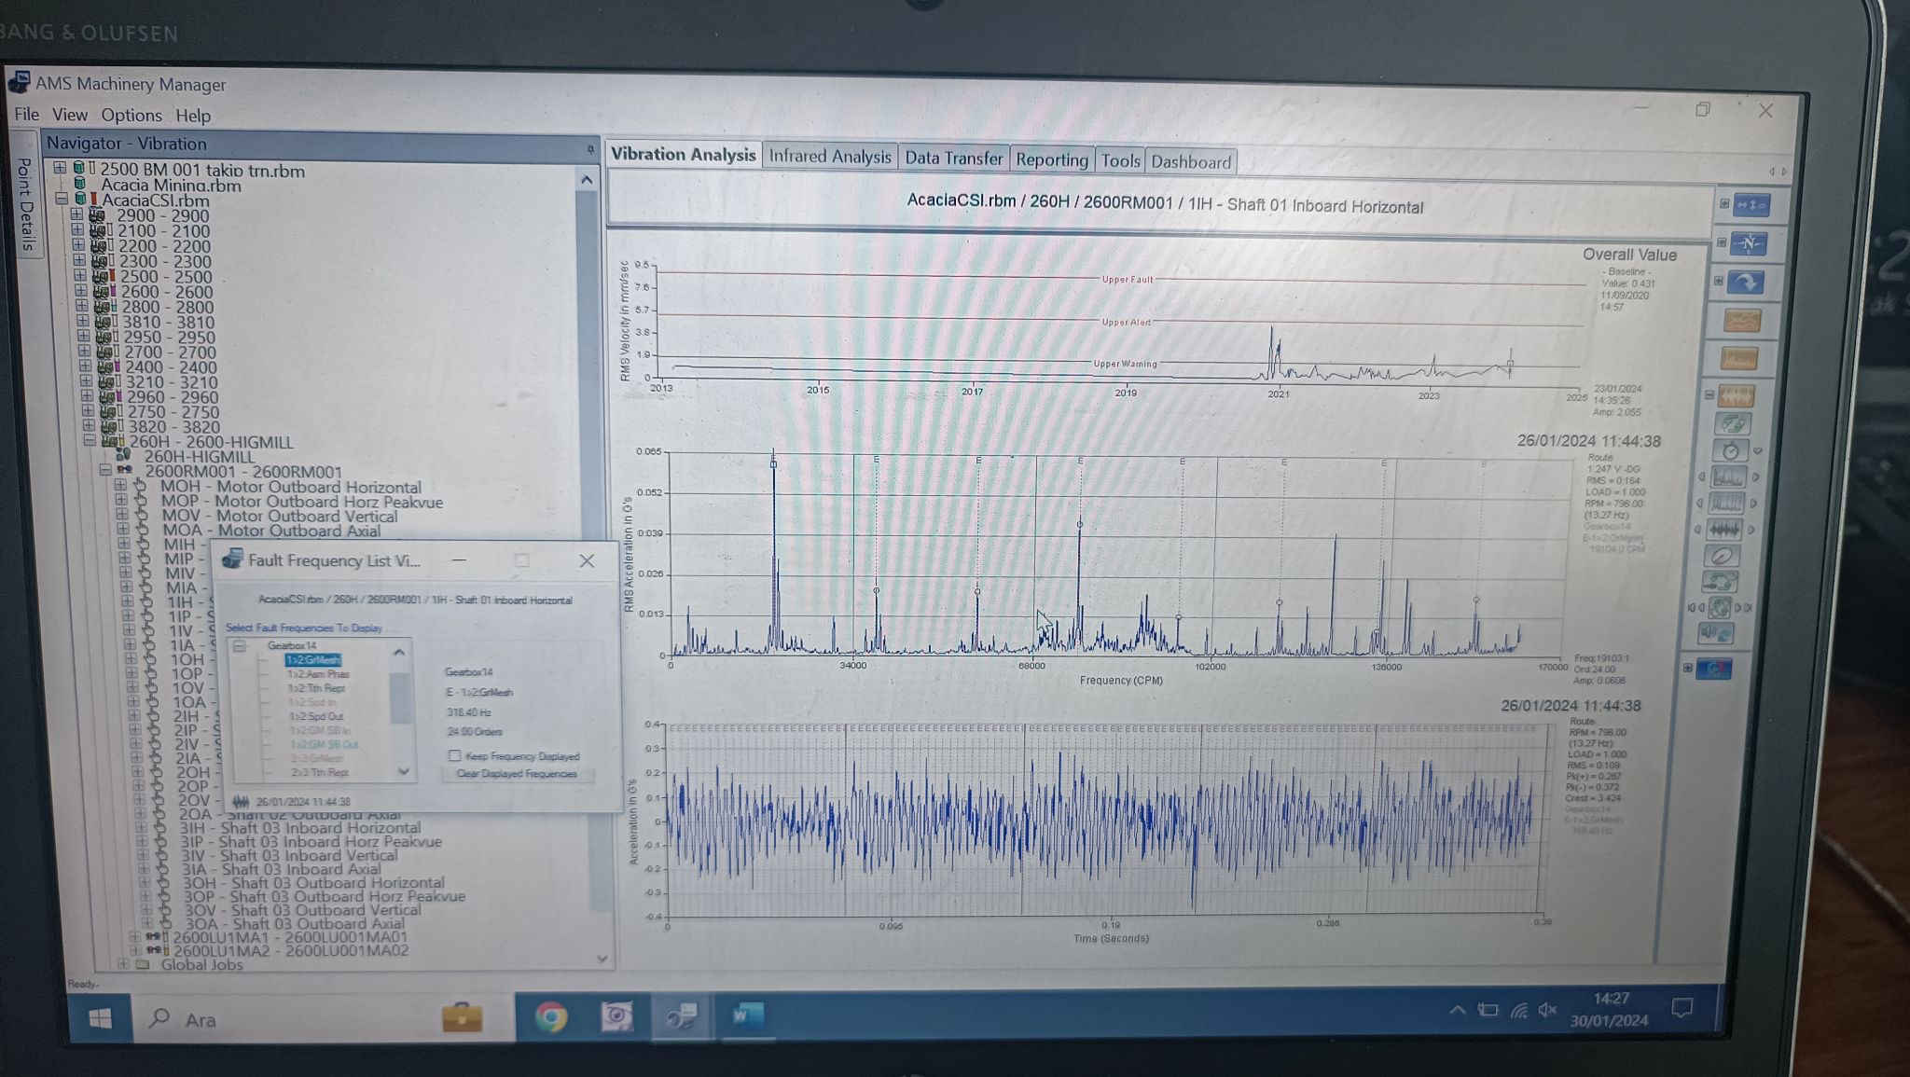Select the Acacia Mining.rbm database

pyautogui.click(x=171, y=185)
